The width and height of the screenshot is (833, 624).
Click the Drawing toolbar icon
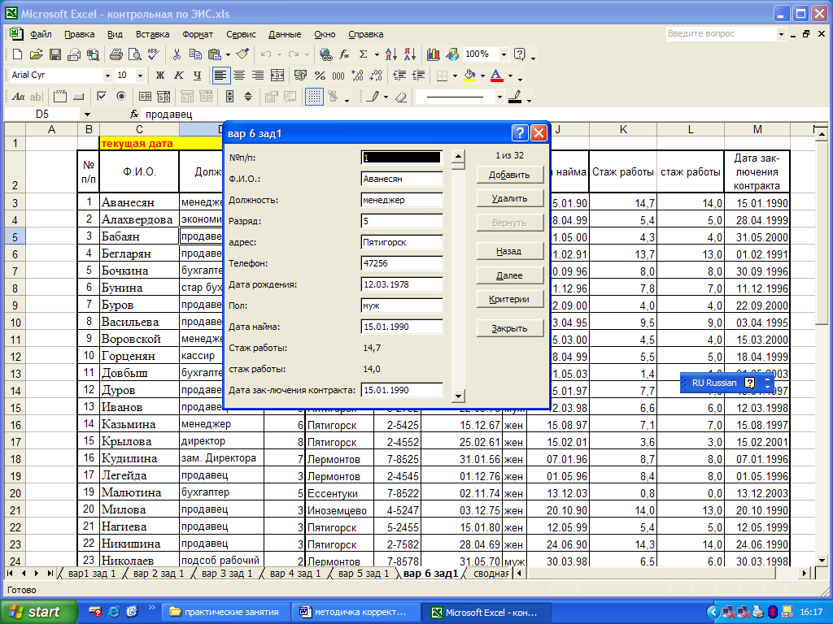[x=452, y=54]
